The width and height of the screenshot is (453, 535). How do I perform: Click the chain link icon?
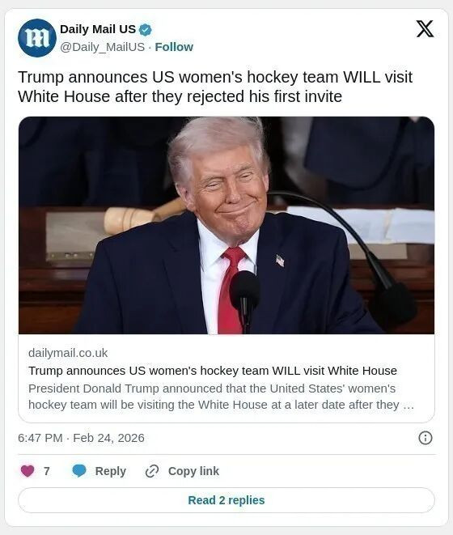pos(152,471)
